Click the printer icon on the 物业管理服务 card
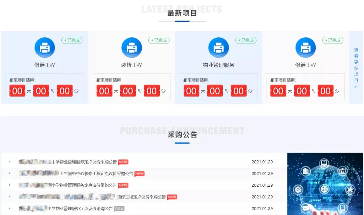364x215 pixels. tap(218, 47)
